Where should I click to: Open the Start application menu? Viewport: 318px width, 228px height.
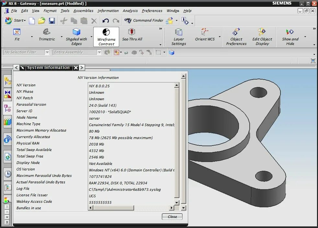click(16, 20)
